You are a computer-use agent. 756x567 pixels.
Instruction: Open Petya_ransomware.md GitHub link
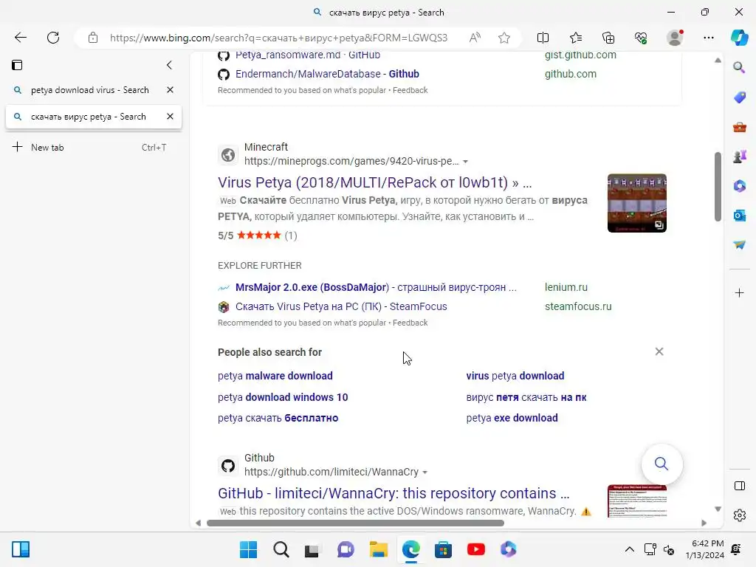tap(308, 55)
